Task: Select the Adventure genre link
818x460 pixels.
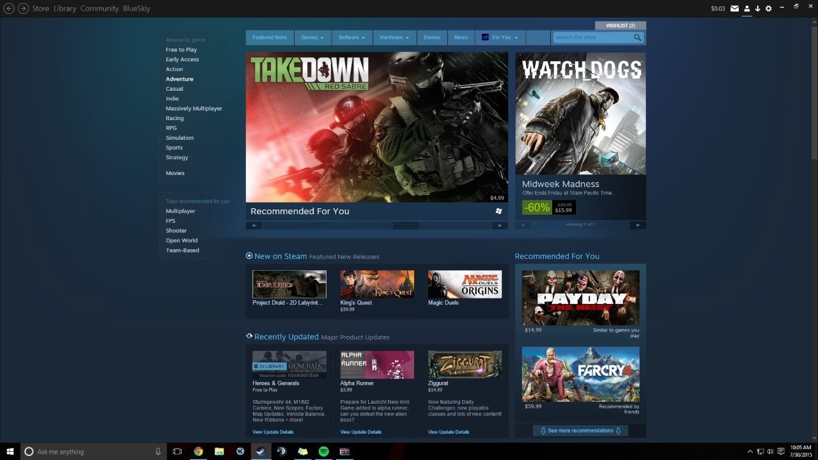Action: point(179,79)
